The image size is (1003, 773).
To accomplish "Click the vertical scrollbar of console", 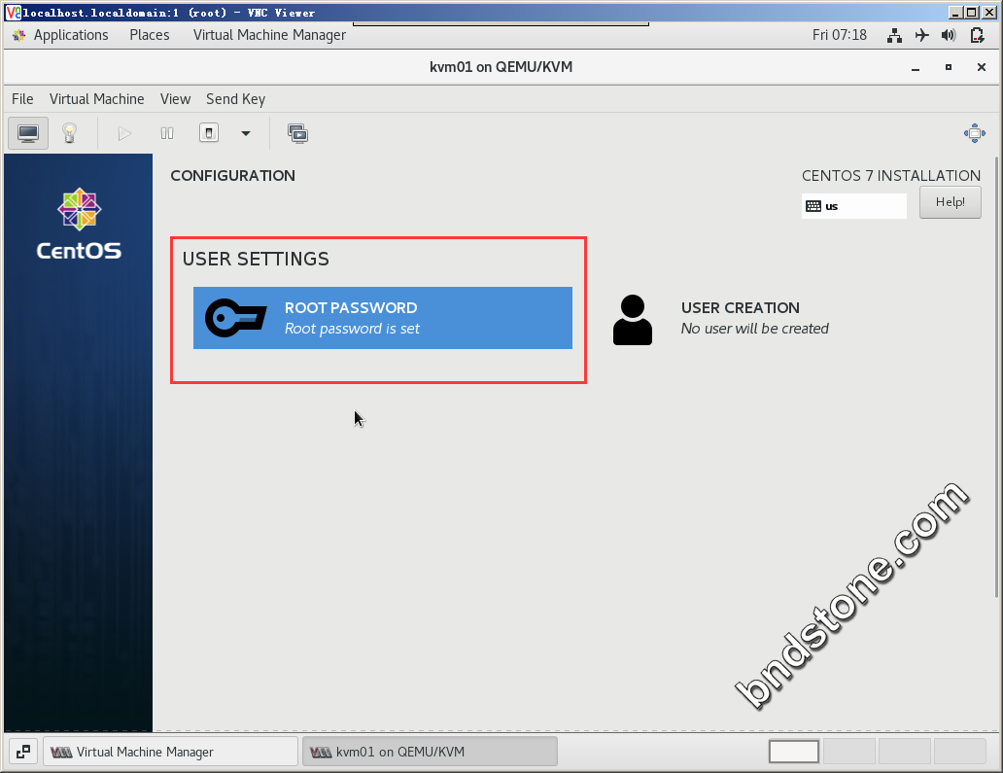I will (996, 377).
